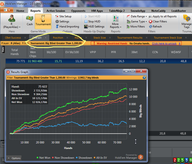
Task: Toggle All-In EV legend series
Action: click(100, 158)
